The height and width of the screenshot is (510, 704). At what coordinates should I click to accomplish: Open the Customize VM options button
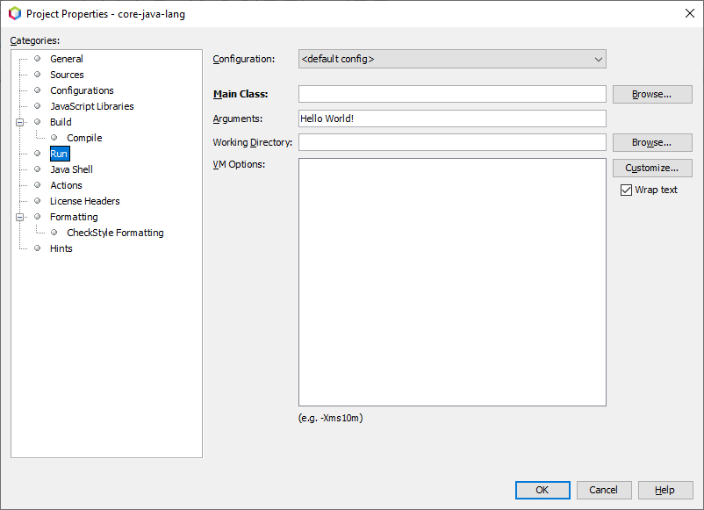click(x=652, y=168)
